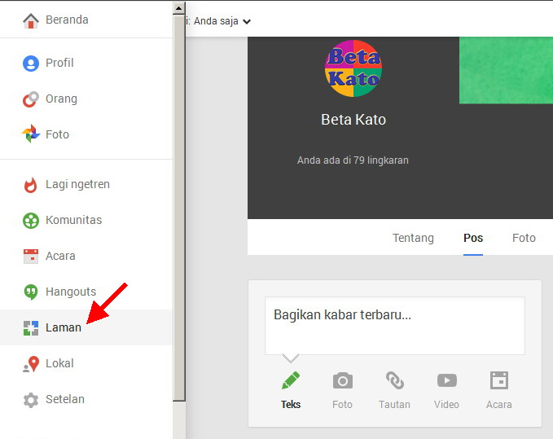Go to Lagi ngetren
Viewport: 553px width, 439px height.
(x=77, y=184)
